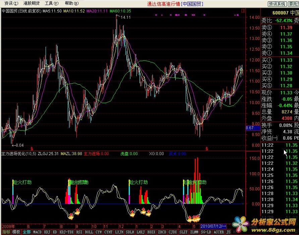Select the 全部 indicator tab
The height and width of the screenshot is (235, 299).
[x=27, y=232]
